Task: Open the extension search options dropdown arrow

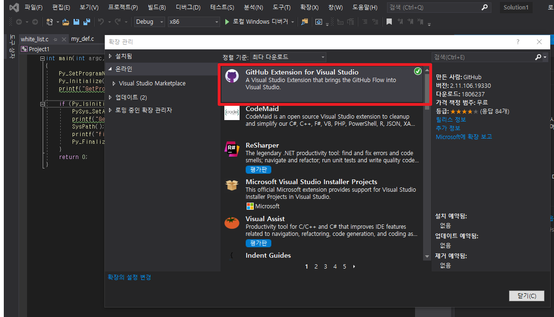Action: click(545, 57)
